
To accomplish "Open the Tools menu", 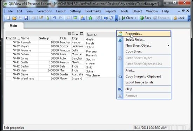I will [x=124, y=11].
